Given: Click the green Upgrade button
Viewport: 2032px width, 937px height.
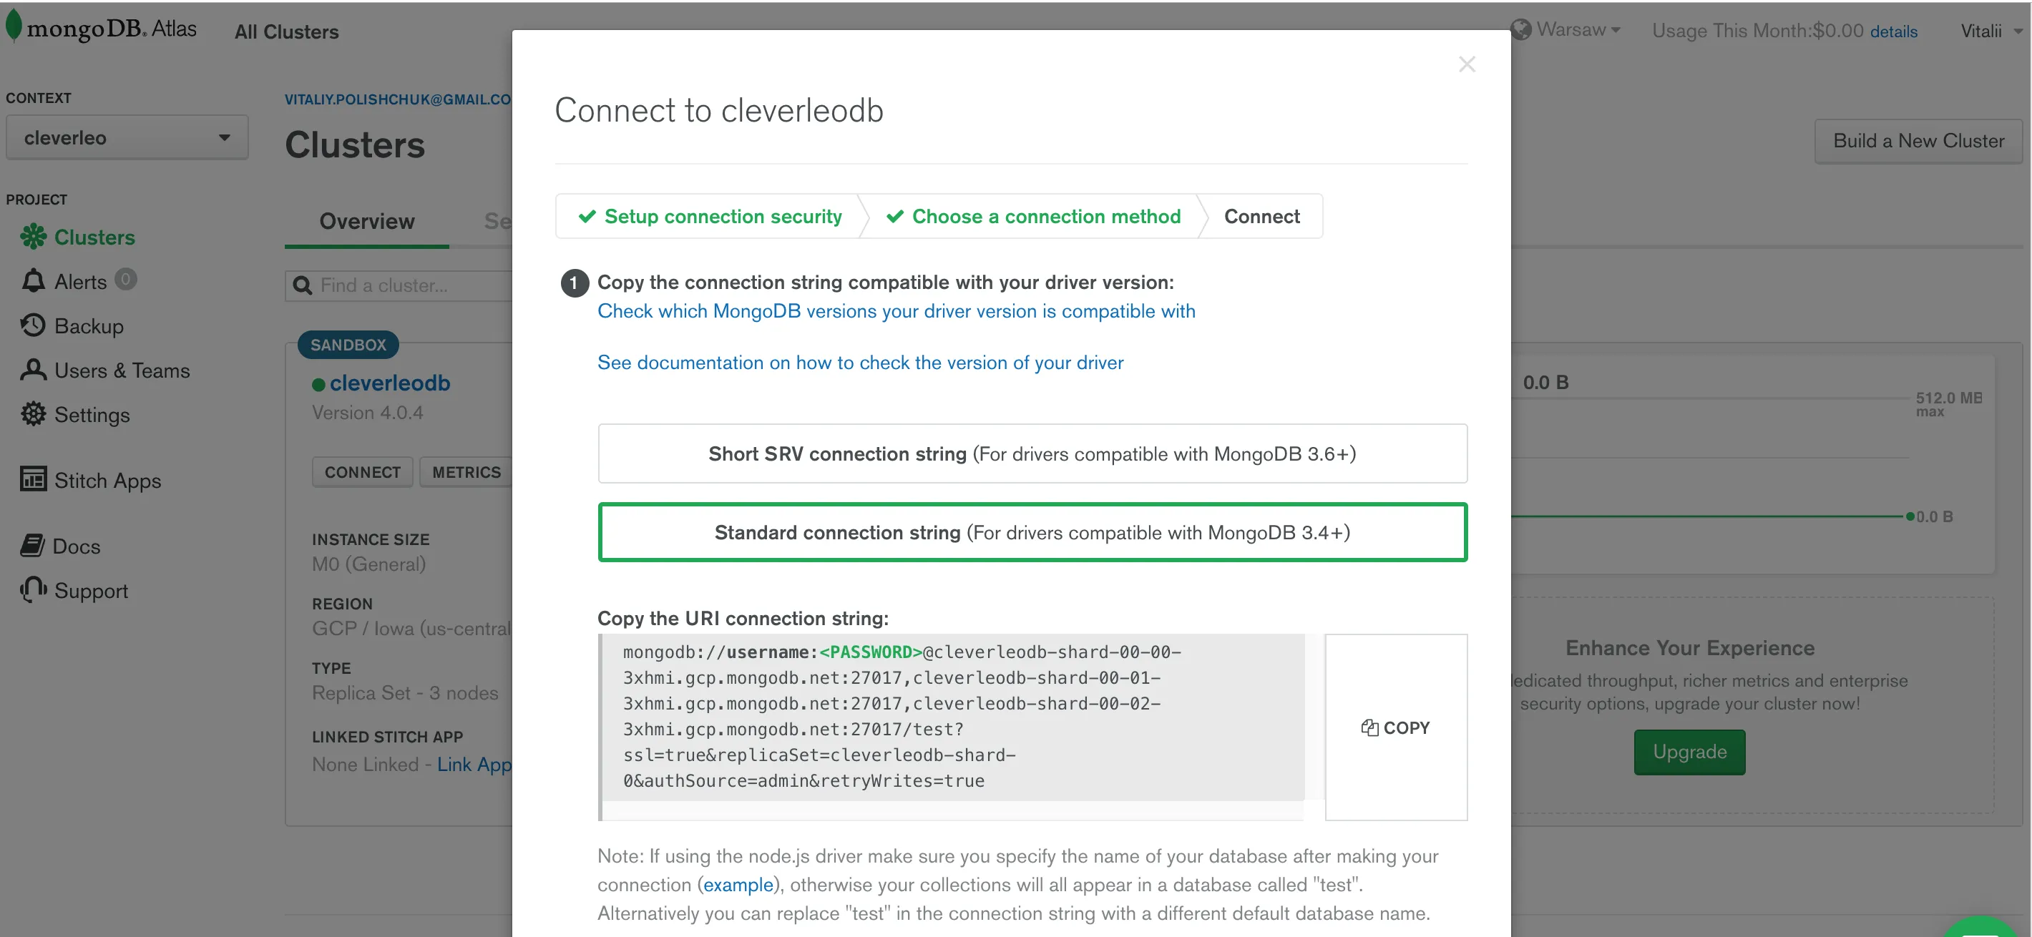Looking at the screenshot, I should click(x=1689, y=752).
